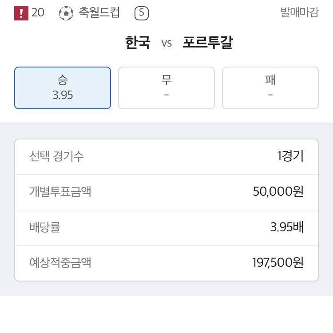Click the 한국 team name
The image size is (333, 333).
(138, 43)
